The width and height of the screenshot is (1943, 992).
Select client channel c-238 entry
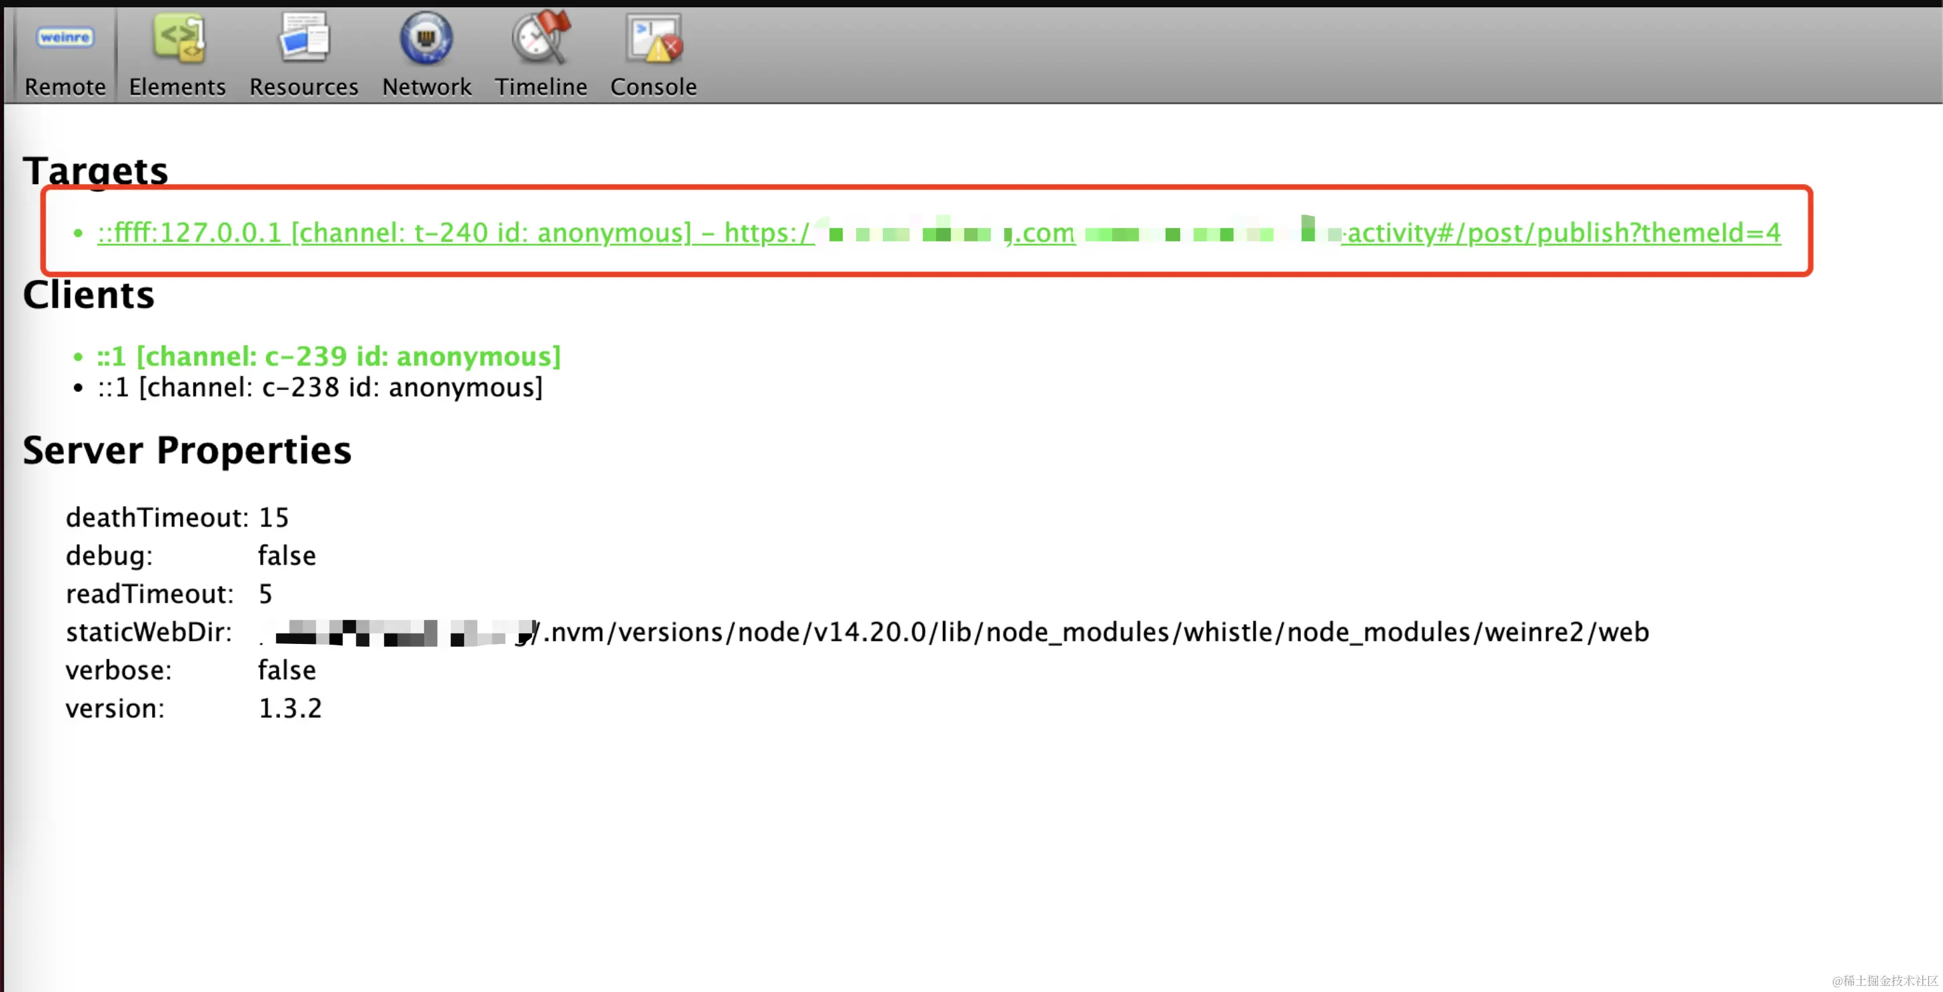click(x=320, y=388)
